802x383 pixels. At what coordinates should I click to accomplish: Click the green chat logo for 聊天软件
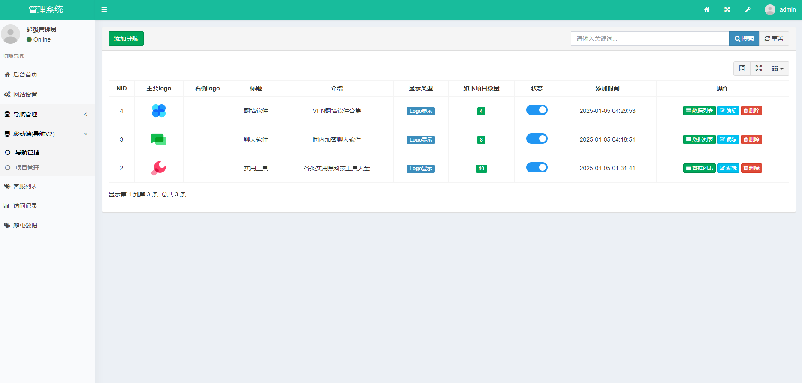[159, 139]
